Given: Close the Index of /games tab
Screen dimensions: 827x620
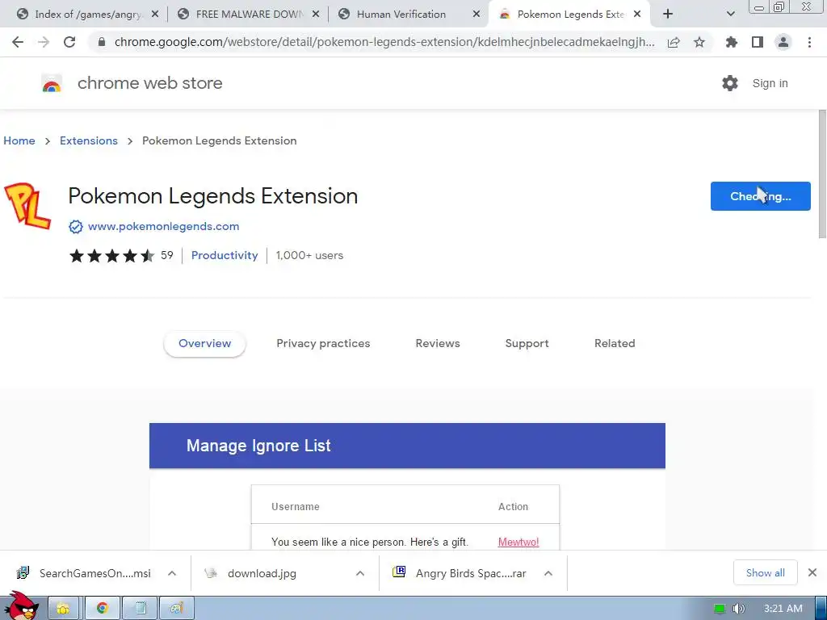Looking at the screenshot, I should (154, 15).
